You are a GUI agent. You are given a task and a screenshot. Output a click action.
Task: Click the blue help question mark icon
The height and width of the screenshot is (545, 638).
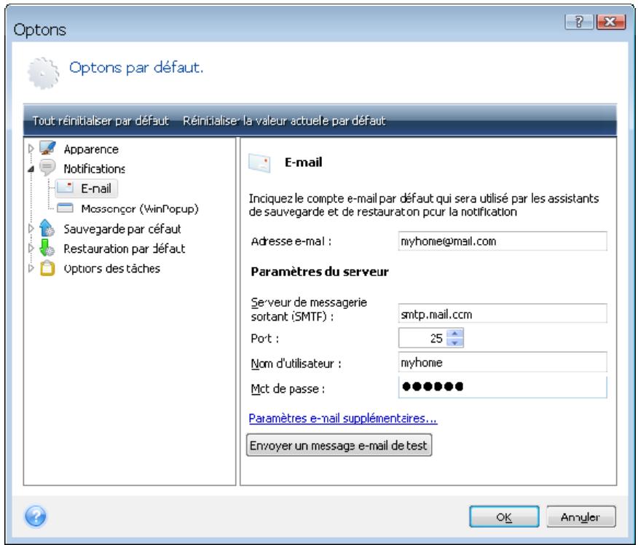pos(36,516)
